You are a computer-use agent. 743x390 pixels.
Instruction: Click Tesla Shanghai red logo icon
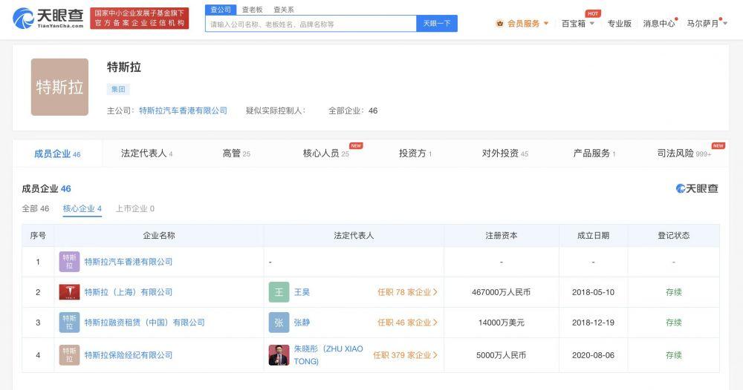[x=69, y=292]
